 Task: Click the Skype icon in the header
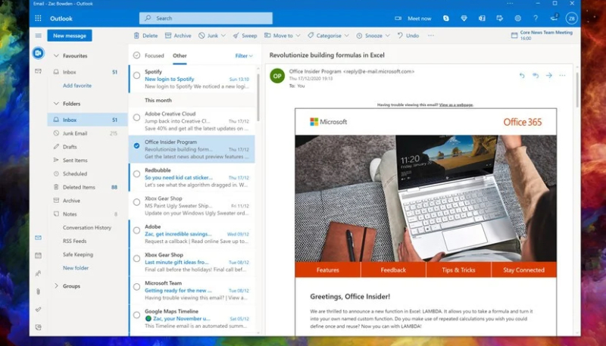pos(445,18)
